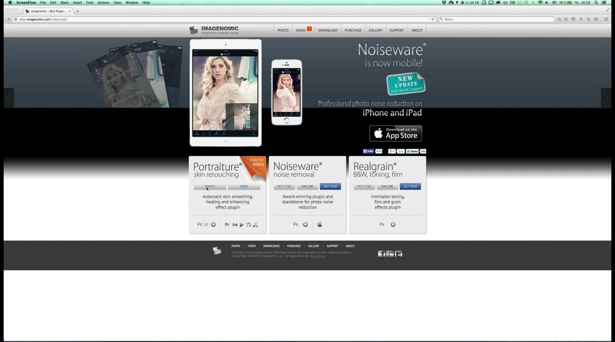Open the Insert menu in menu bar
615x342 pixels.
[77, 3]
